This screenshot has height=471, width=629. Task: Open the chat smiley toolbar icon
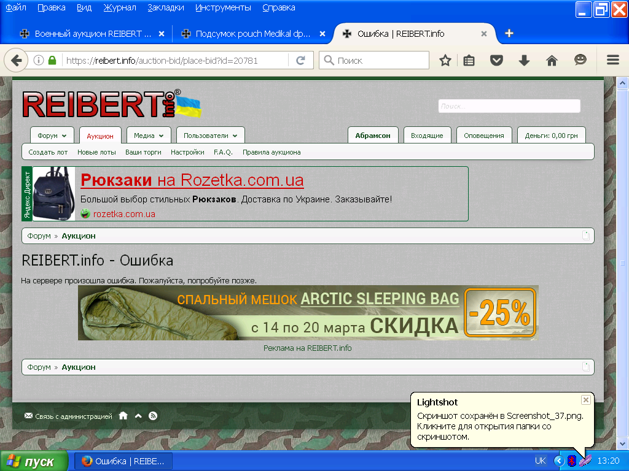(580, 60)
